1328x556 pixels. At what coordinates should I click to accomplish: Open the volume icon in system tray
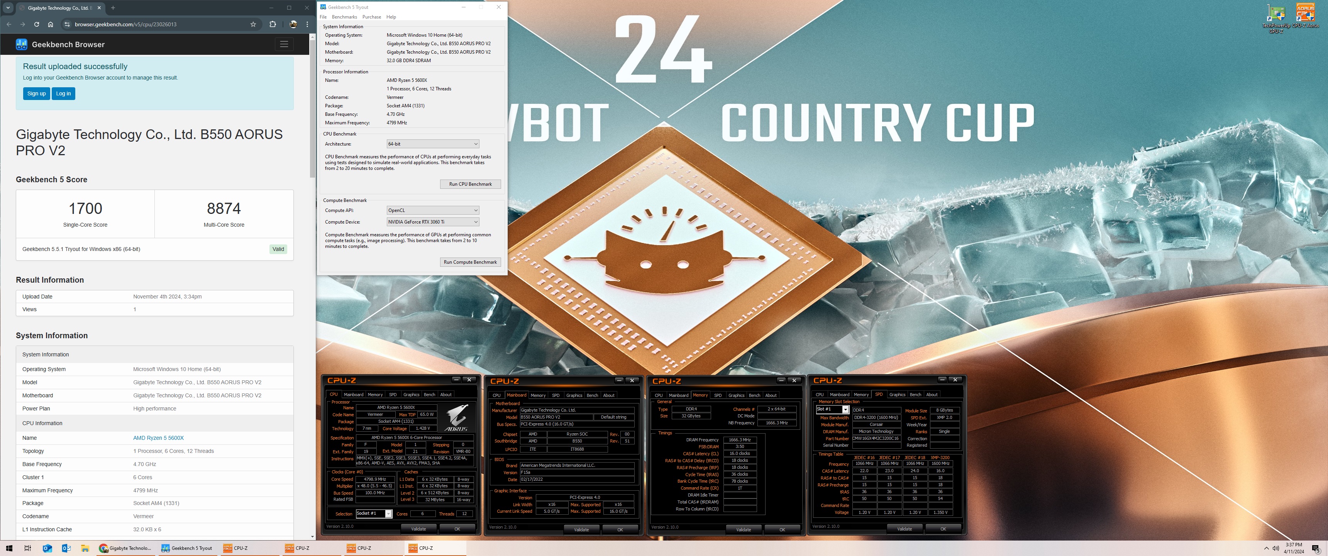point(1276,548)
